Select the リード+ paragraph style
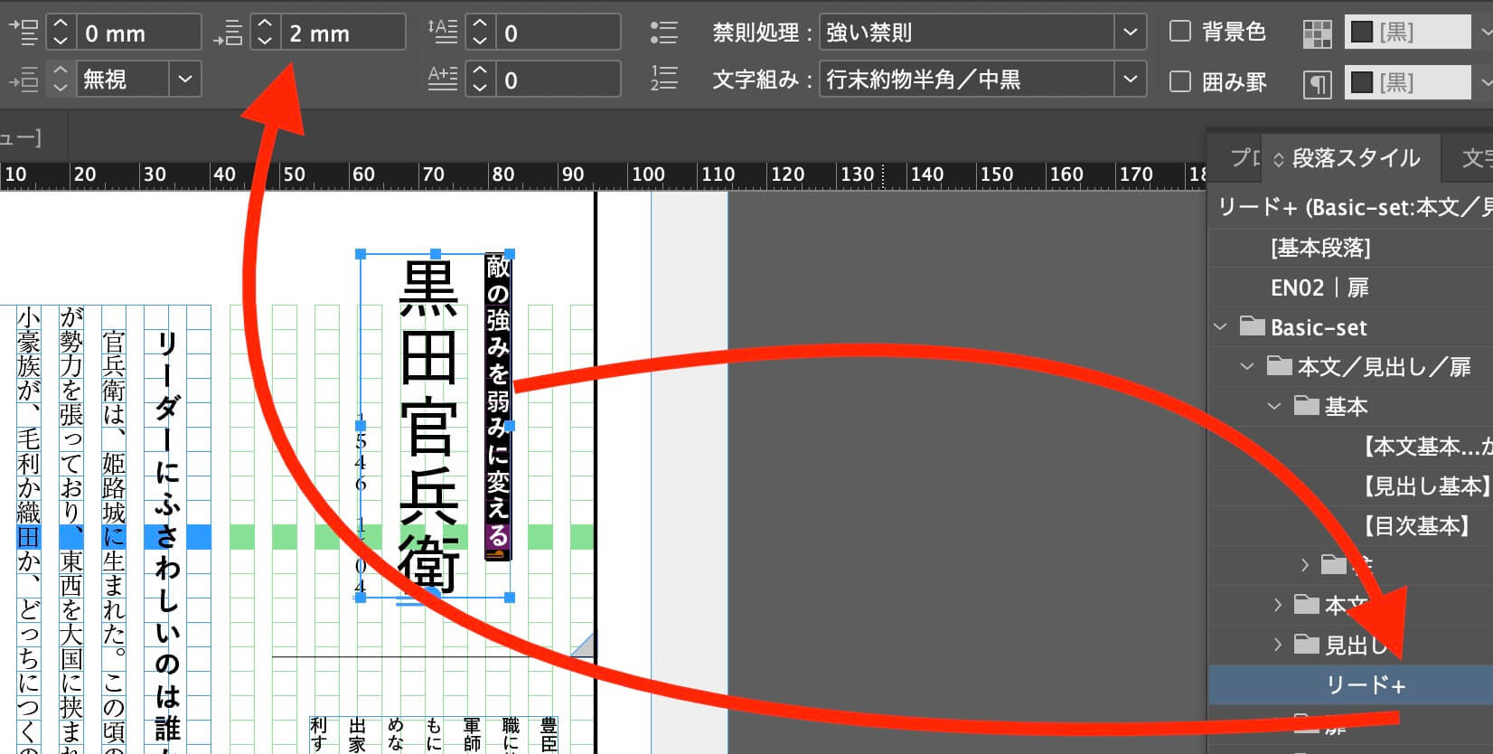 1365,685
